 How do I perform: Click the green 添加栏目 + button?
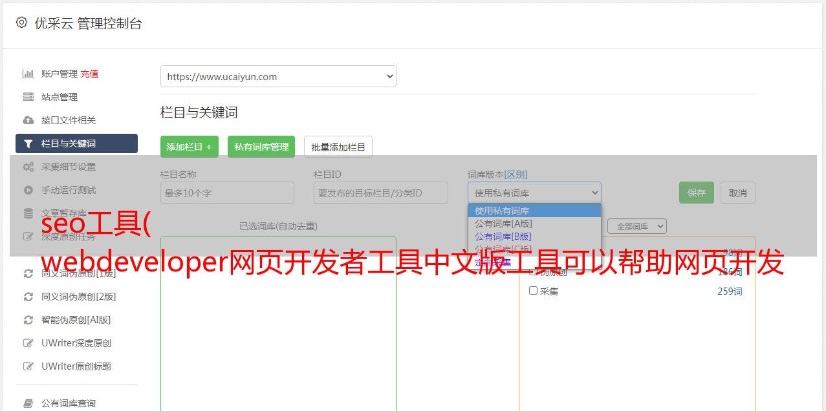[190, 147]
